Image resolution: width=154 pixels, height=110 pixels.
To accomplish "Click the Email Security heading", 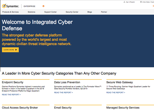I will (x=63, y=108).
